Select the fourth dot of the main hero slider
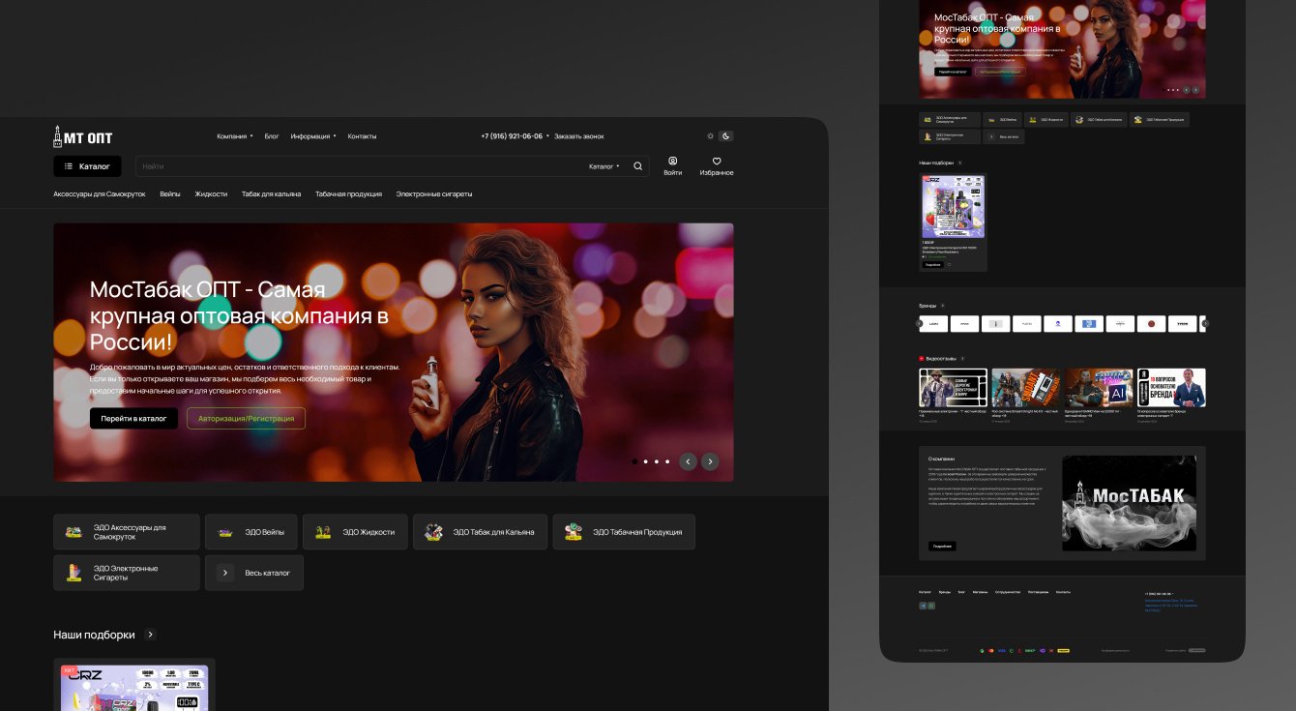 pos(667,461)
